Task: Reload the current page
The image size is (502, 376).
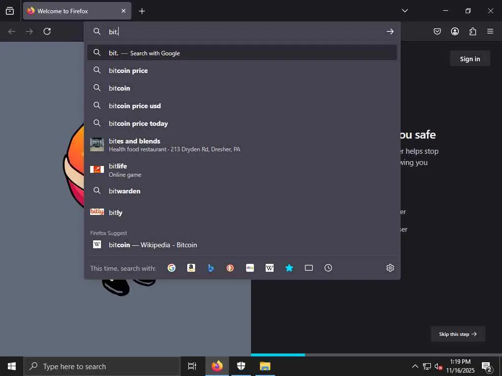Action: click(x=47, y=31)
